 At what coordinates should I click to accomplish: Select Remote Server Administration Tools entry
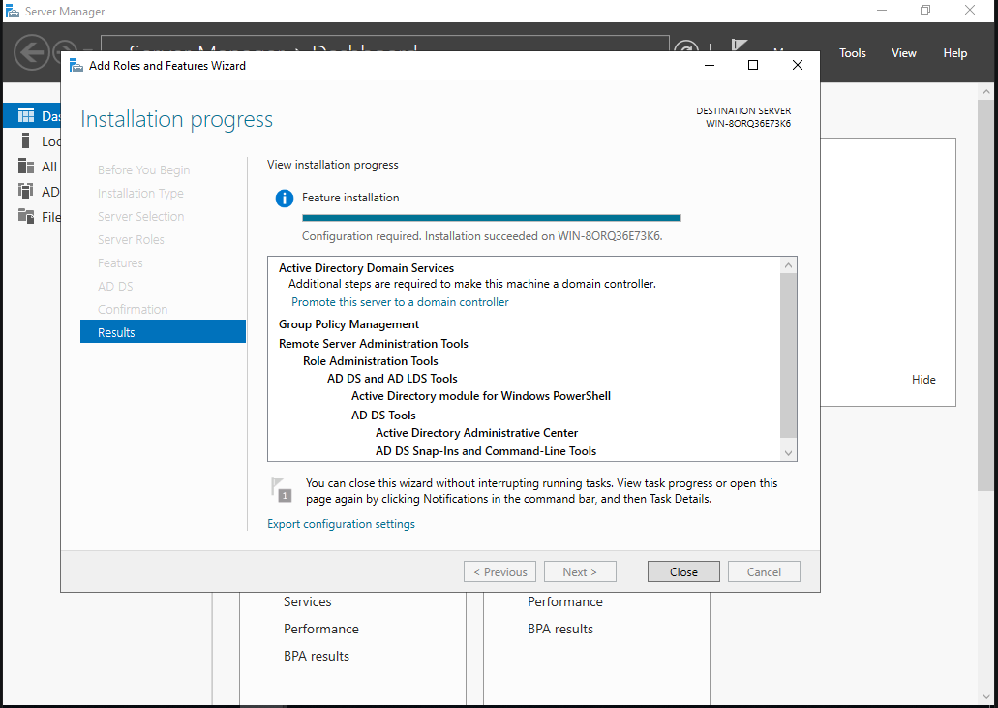pyautogui.click(x=373, y=343)
